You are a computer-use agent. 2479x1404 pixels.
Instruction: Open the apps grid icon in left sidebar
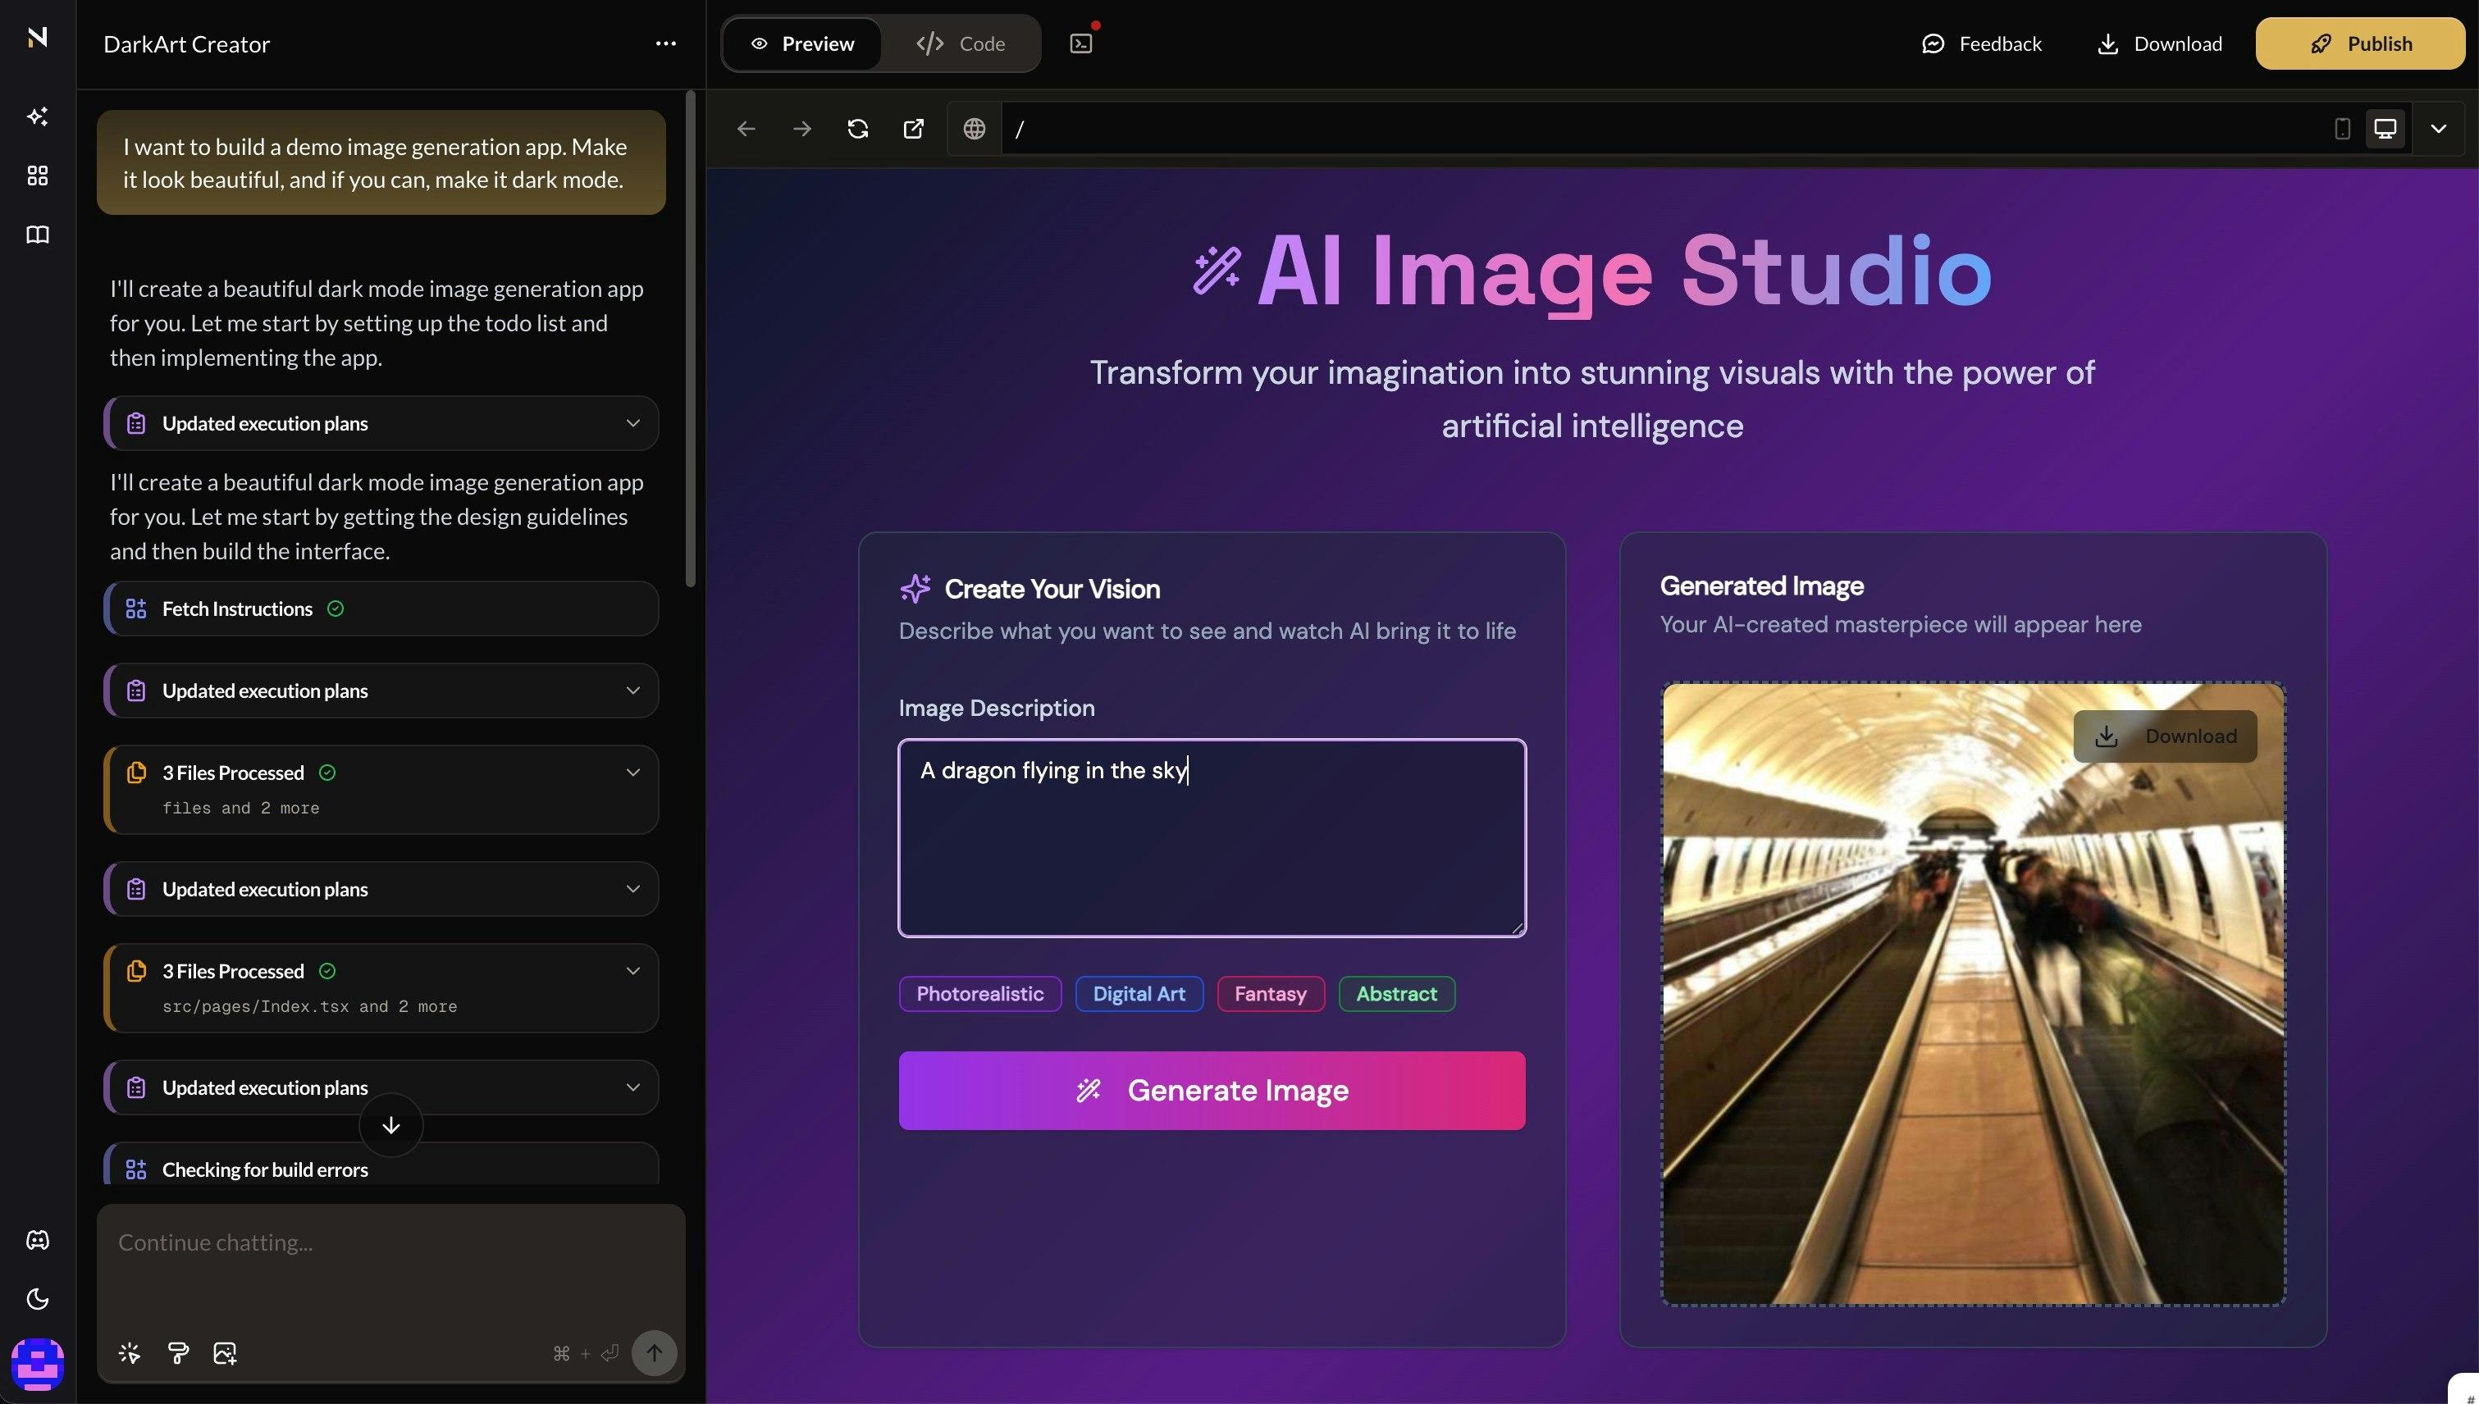38,175
